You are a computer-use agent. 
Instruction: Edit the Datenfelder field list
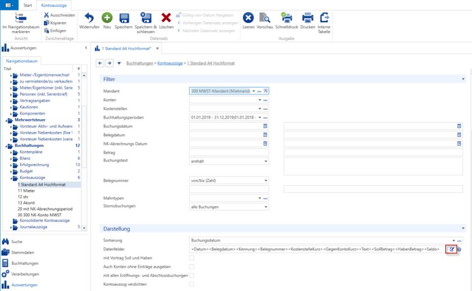[x=451, y=249]
